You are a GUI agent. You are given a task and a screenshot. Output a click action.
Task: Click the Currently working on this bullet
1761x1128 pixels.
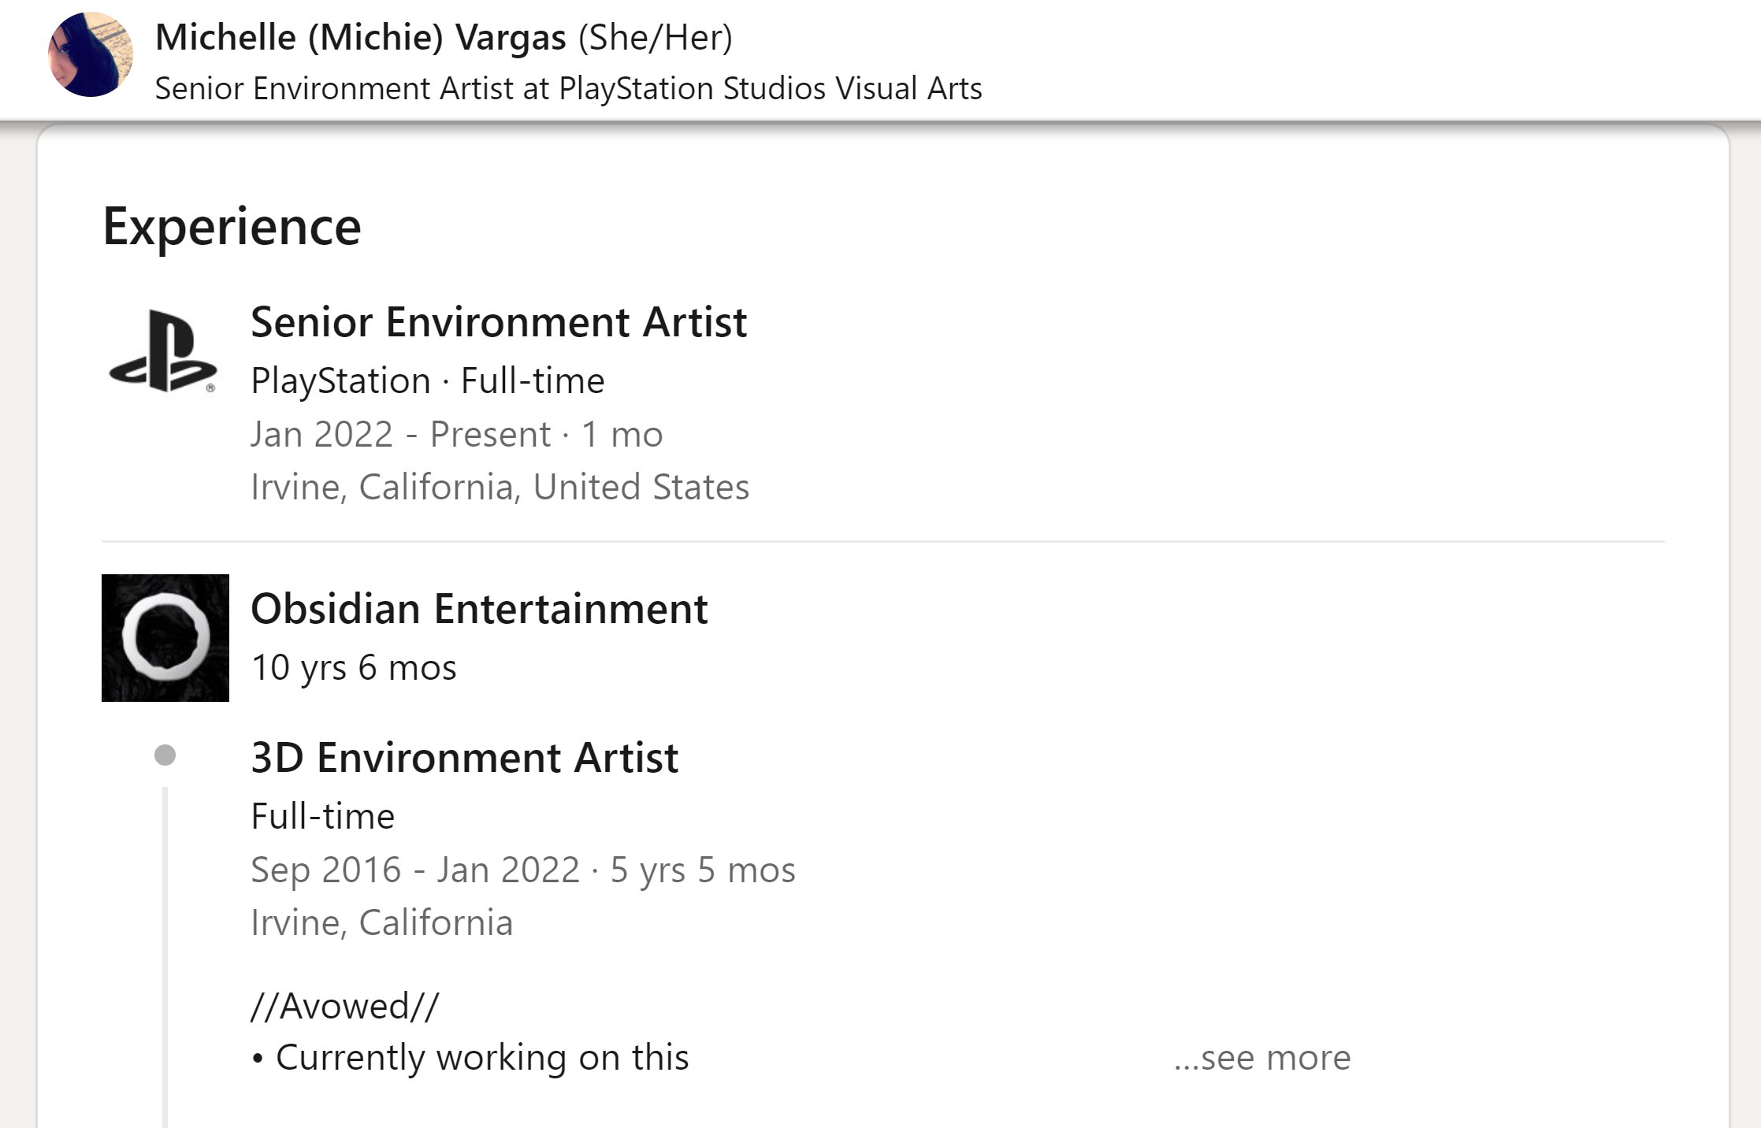[x=470, y=1058]
